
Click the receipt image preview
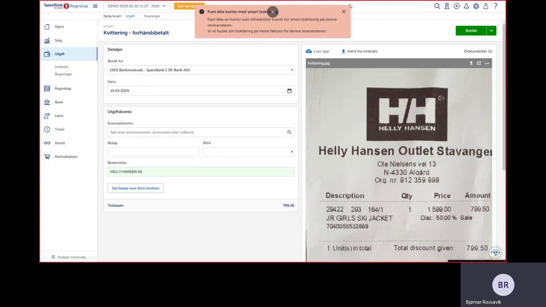tap(399, 164)
